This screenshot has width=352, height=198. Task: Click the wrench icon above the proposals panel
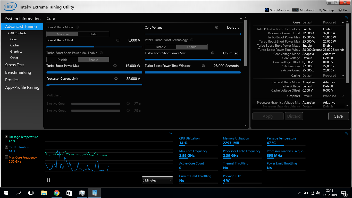(x=347, y=17)
